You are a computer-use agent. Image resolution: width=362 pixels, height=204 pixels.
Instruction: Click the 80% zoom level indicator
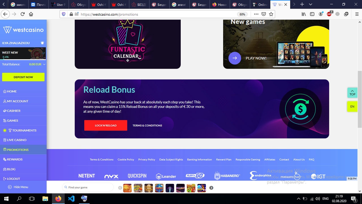[x=242, y=14]
